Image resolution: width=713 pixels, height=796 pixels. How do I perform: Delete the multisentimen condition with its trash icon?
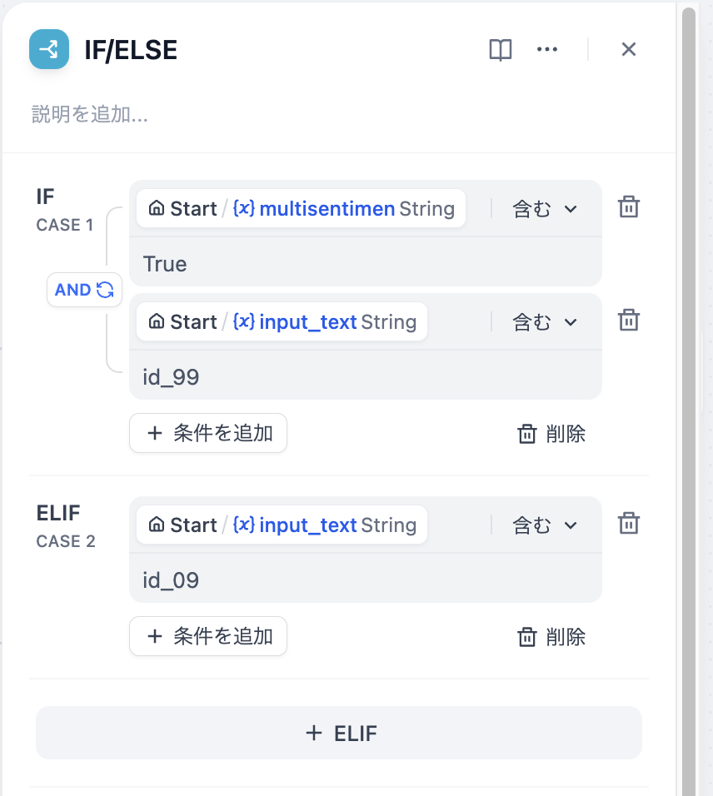pos(629,207)
